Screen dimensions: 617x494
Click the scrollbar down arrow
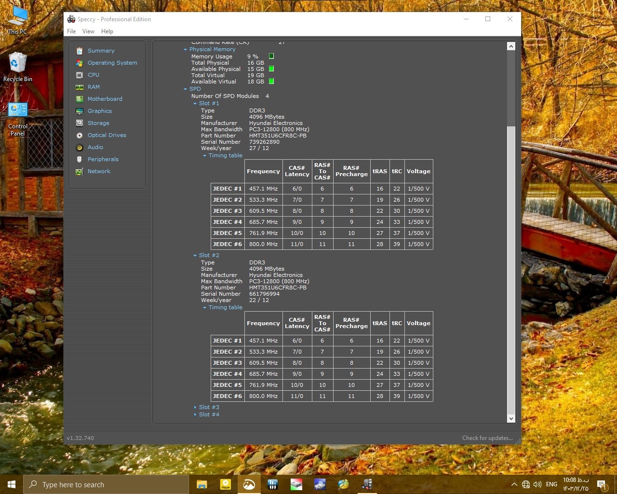[x=511, y=419]
